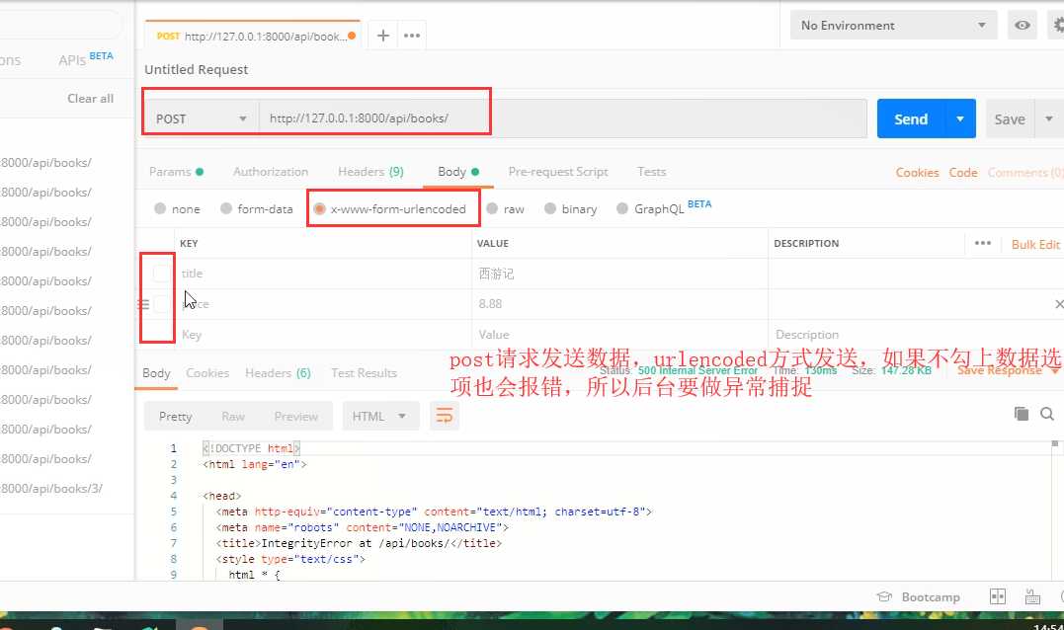Open the No Environment dropdown
This screenshot has width=1064, height=630.
coord(893,26)
